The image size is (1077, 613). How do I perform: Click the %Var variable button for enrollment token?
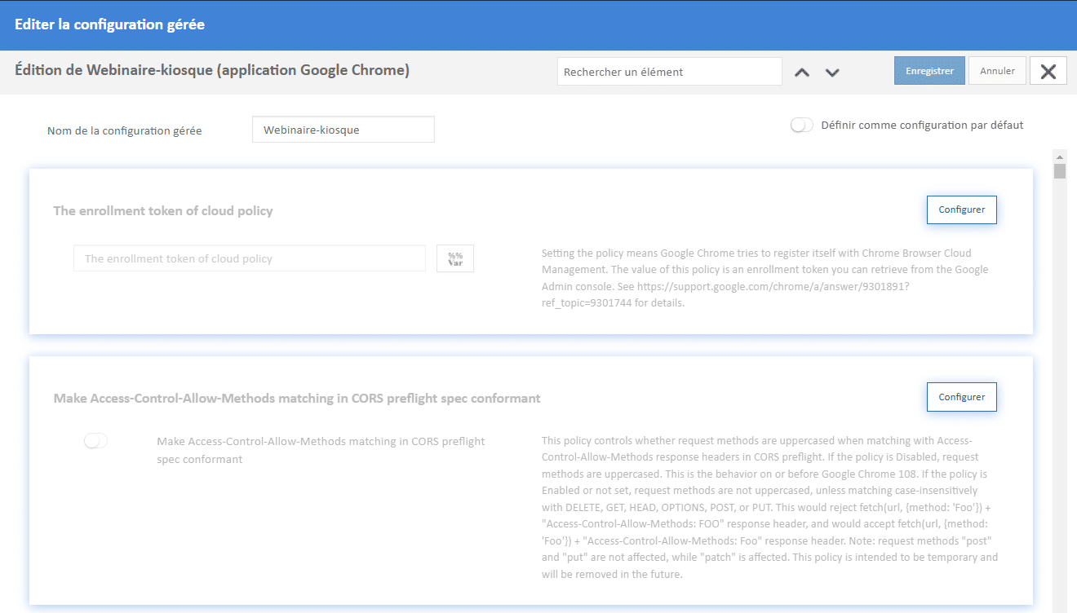coord(455,258)
